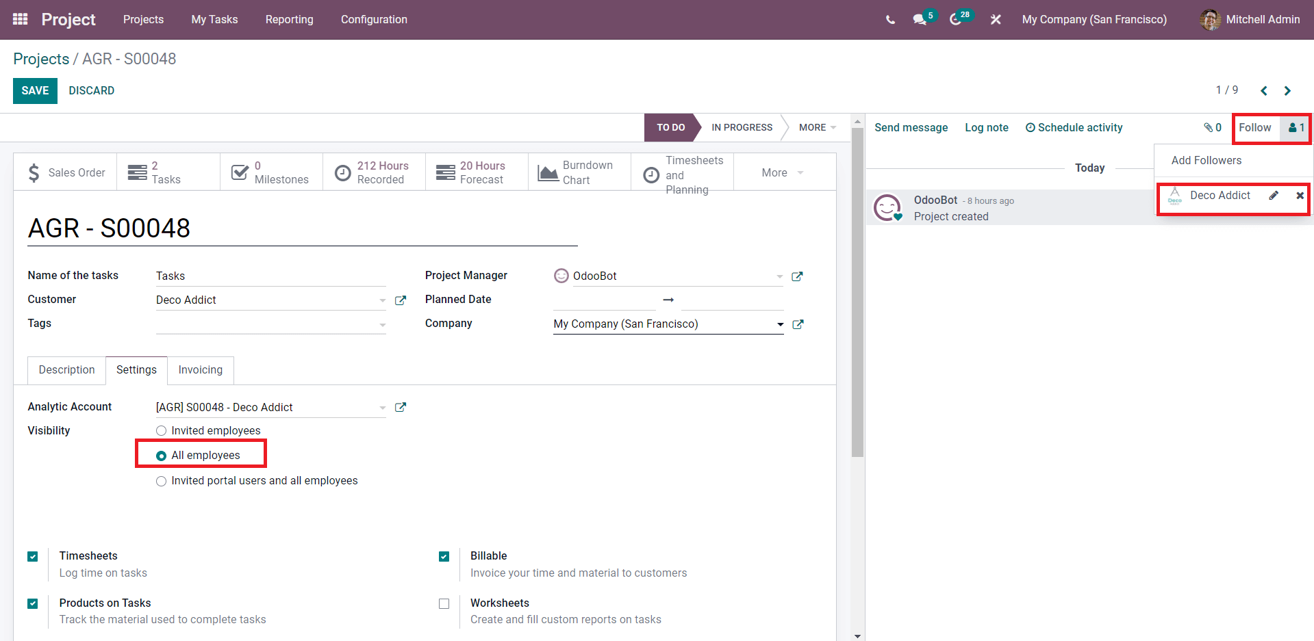Go to next record arrow
Viewport: 1314px width, 641px height.
(1287, 91)
